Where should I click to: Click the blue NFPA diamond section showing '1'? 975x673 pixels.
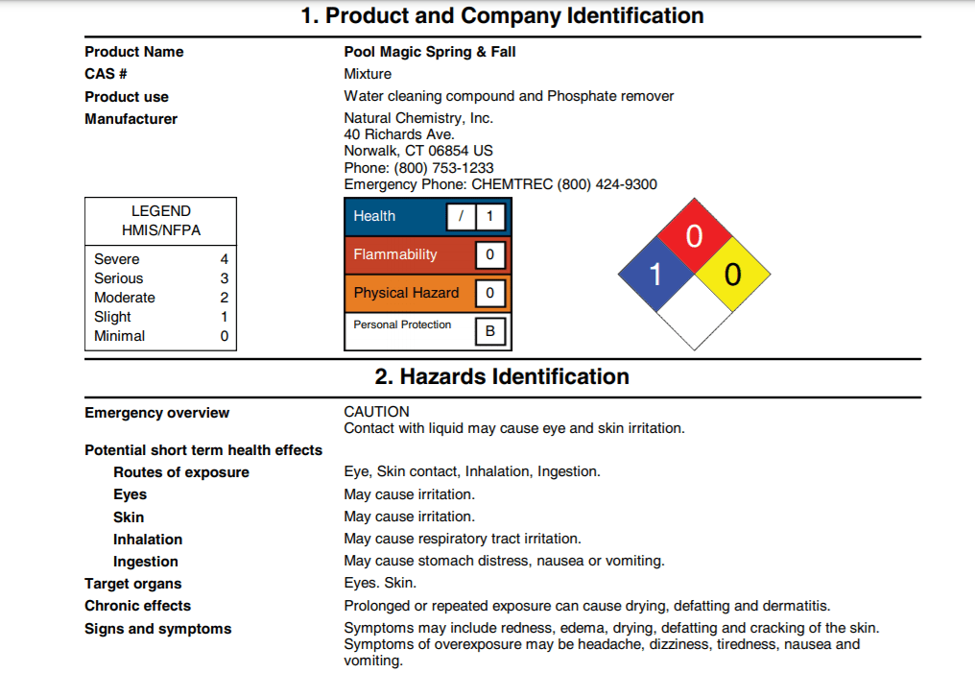point(656,275)
